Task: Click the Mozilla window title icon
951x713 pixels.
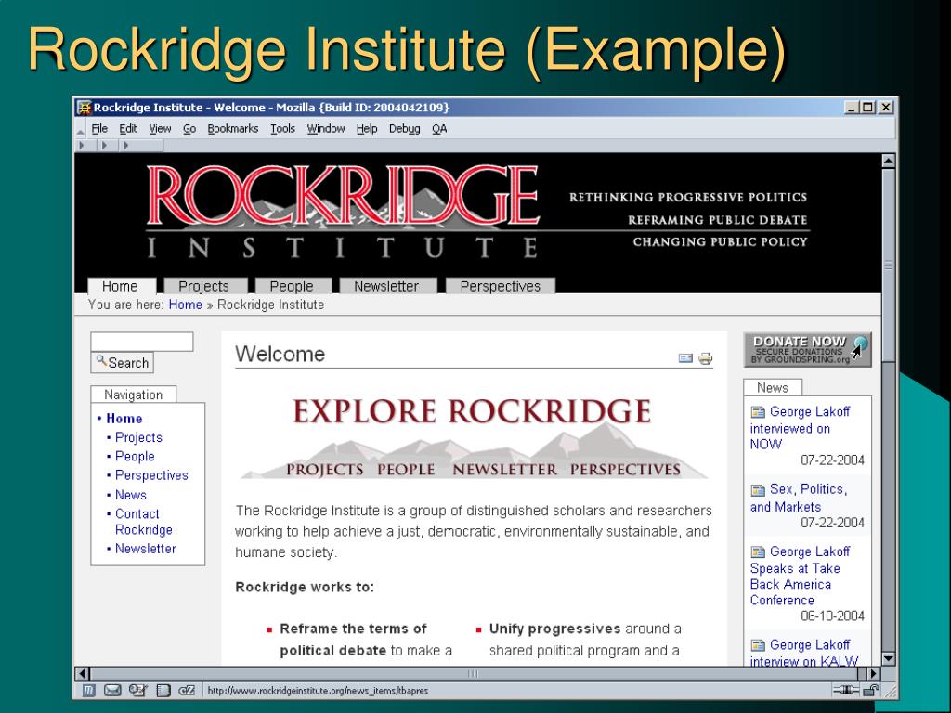Action: pos(84,108)
